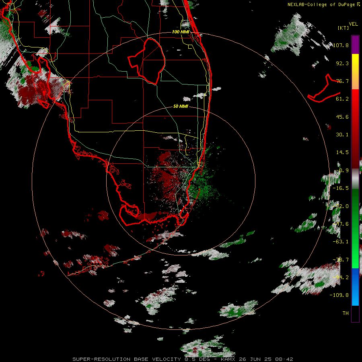The image size is (362, 362).
Task: Click the 61.2 scale value
Action: [x=342, y=99]
